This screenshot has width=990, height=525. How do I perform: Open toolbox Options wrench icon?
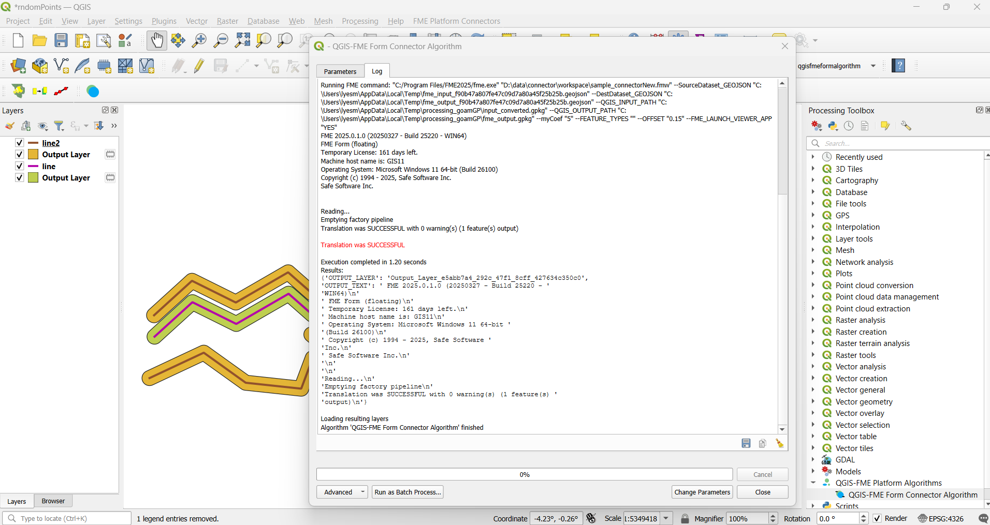point(906,126)
